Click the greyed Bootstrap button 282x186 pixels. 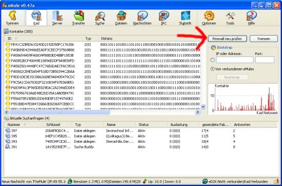(232, 77)
